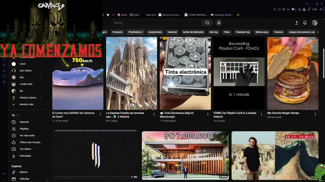Viewport: 325px width, 182px height.
Task: Open the ROMs bookmark with red icon
Action: [122, 15]
